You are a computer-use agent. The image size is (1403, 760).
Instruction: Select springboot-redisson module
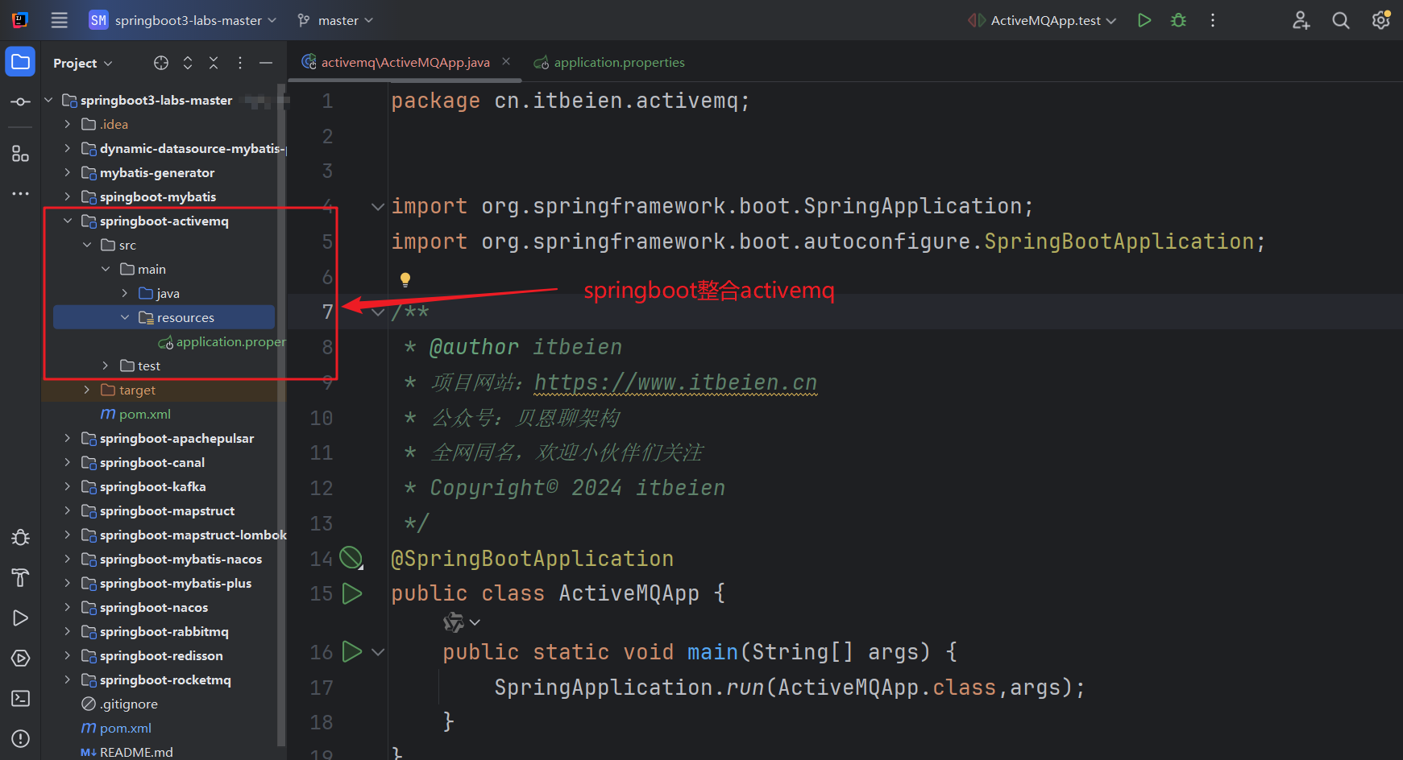click(152, 655)
